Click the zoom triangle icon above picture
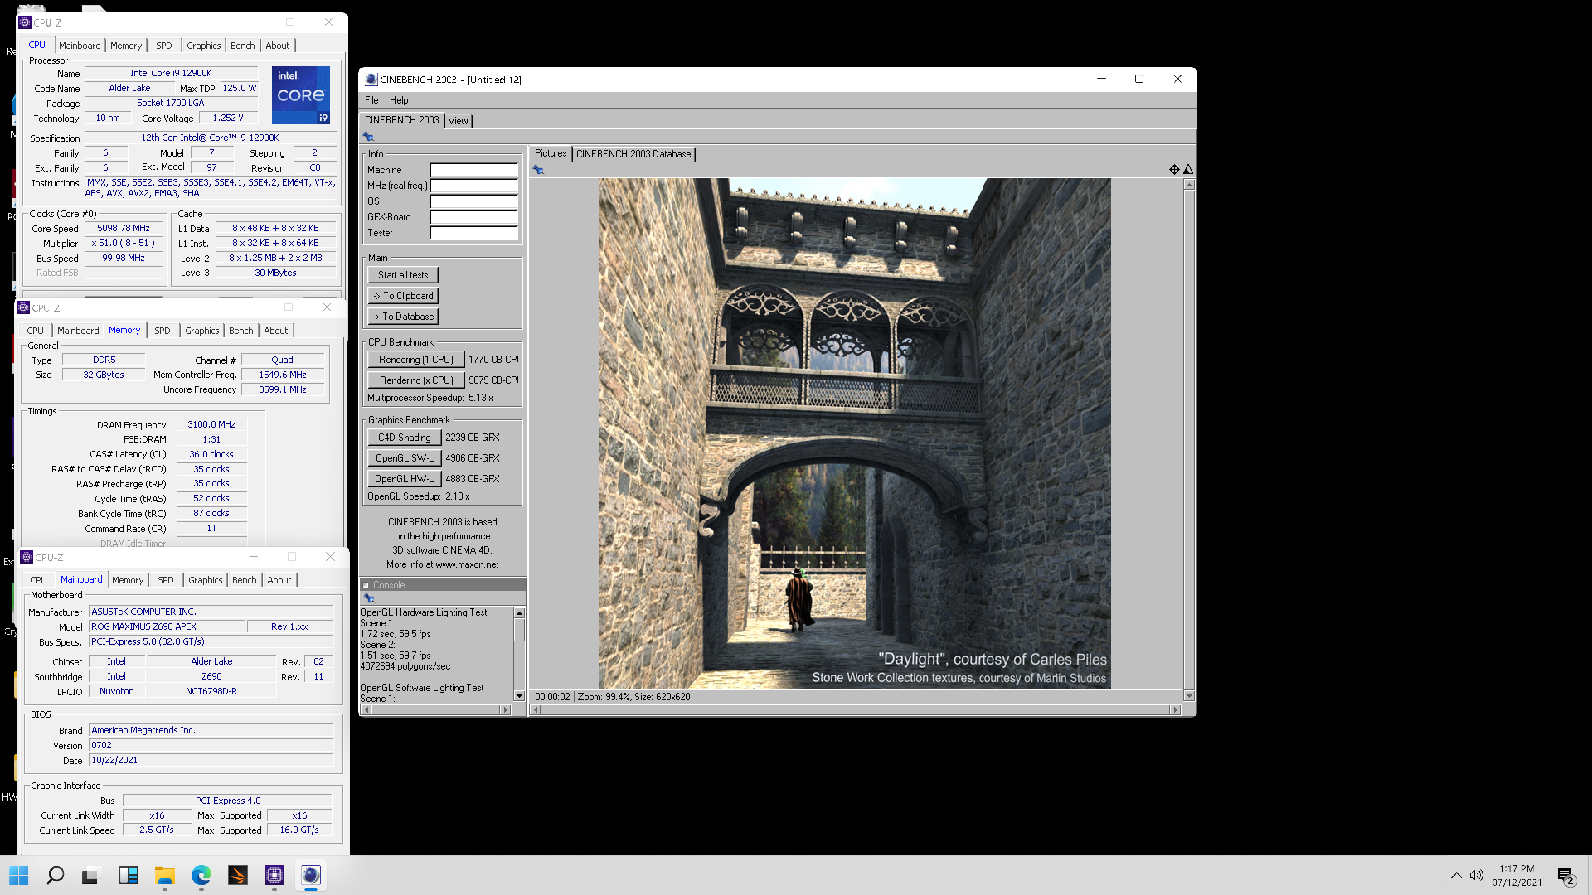The height and width of the screenshot is (895, 1592). [1188, 169]
